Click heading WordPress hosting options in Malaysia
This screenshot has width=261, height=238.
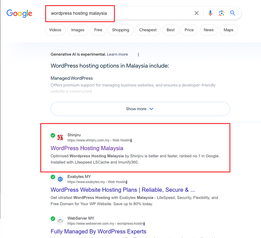pyautogui.click(x=110, y=66)
